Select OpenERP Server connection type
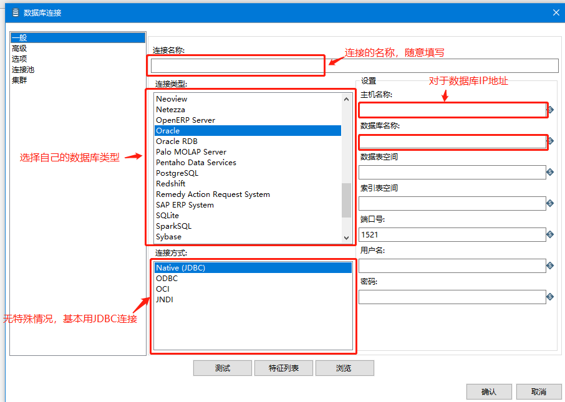Viewport: 565px width, 402px height. click(248, 120)
